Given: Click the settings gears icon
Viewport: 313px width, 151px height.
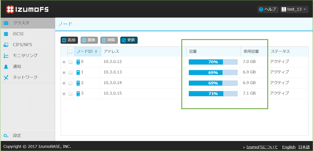Looking at the screenshot, I should click(6, 136).
